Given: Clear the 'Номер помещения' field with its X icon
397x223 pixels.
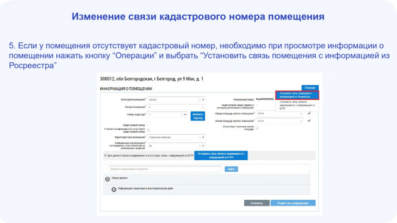Looking at the screenshot, I should (203, 107).
